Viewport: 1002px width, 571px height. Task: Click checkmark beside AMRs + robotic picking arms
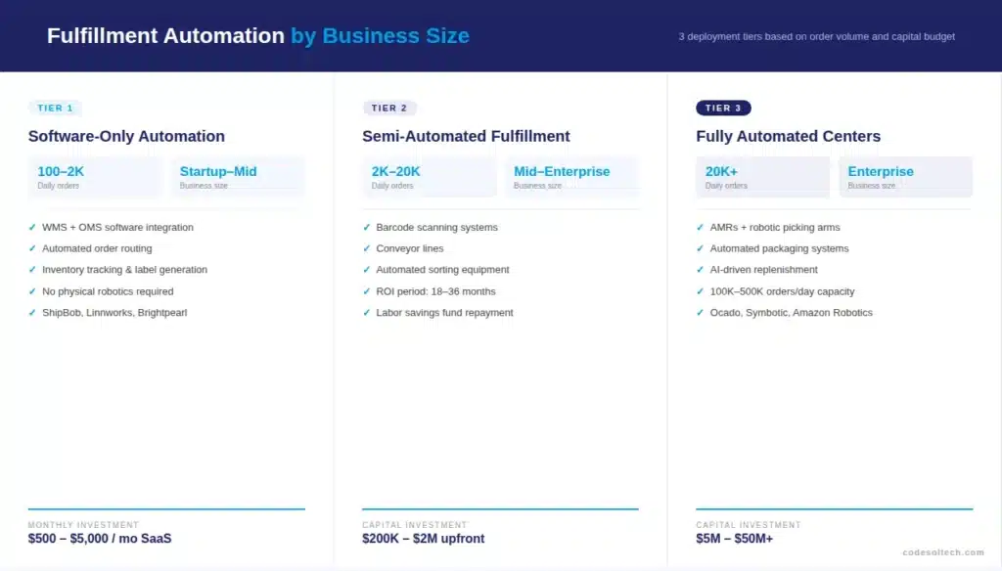700,228
